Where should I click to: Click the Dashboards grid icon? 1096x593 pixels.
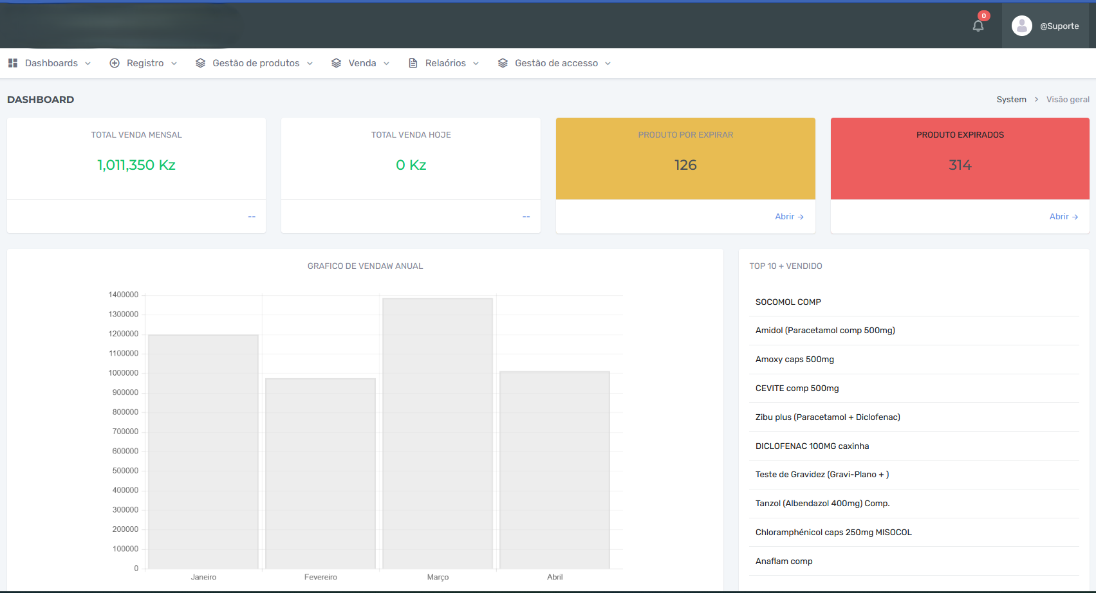coord(13,63)
